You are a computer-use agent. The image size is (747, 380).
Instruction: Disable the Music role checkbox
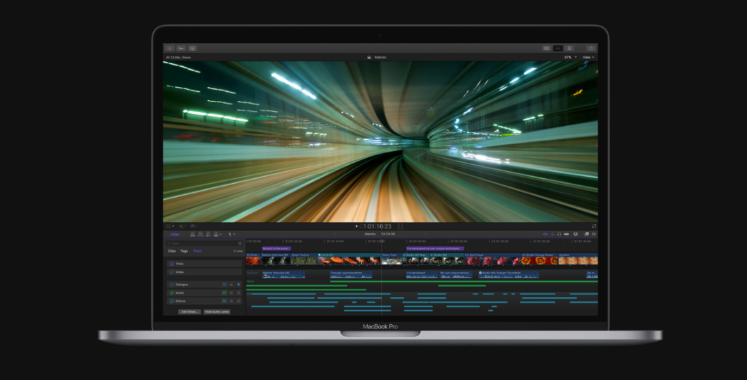click(172, 293)
